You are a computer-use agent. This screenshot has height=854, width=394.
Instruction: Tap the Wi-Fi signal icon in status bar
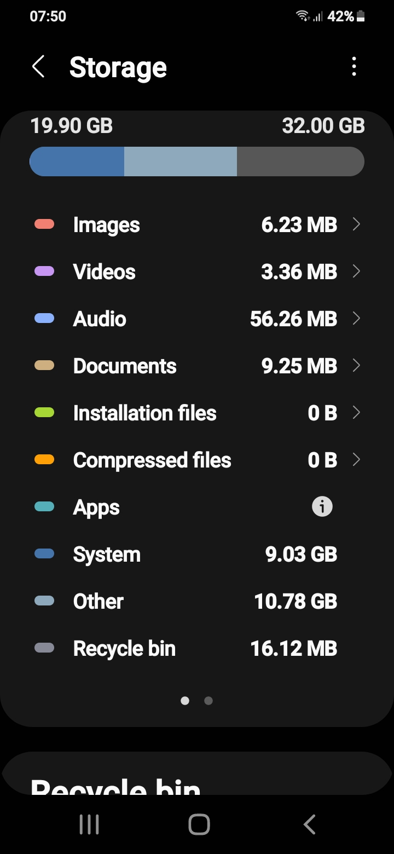click(303, 16)
